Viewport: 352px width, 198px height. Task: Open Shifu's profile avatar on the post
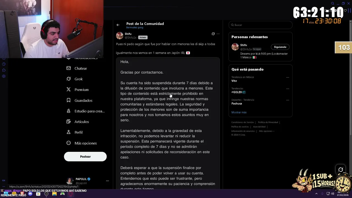[120, 35]
